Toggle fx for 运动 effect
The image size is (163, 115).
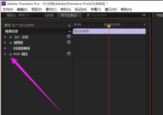(x=11, y=37)
